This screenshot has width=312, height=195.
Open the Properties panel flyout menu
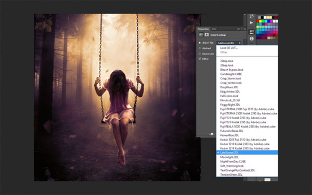click(244, 29)
